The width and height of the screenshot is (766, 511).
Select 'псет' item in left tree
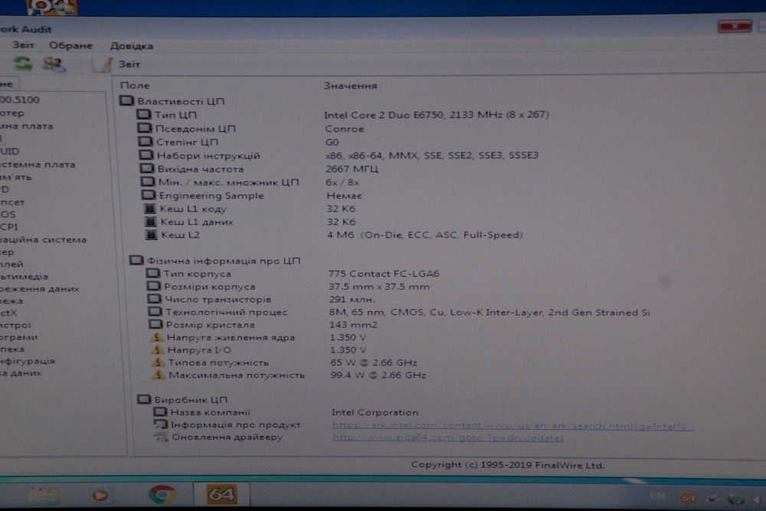click(x=12, y=202)
